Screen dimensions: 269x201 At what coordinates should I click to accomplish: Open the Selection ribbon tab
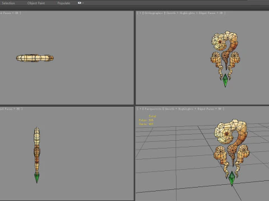pyautogui.click(x=8, y=3)
